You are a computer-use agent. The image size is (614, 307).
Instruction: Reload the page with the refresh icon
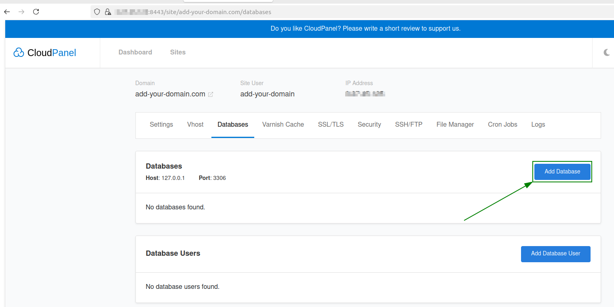pos(36,12)
